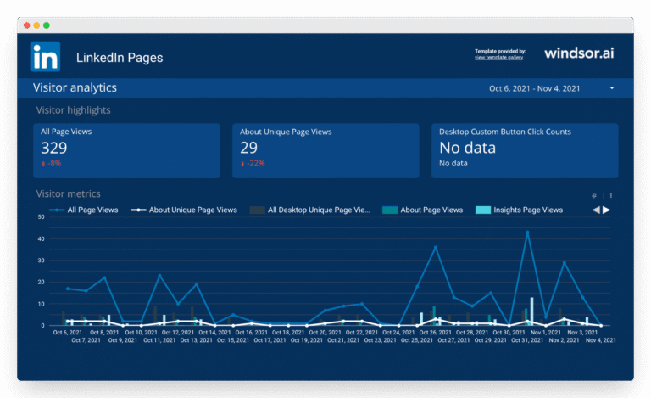Click the Oct 31 peak data point at 43
The height and width of the screenshot is (398, 651).
click(x=528, y=233)
